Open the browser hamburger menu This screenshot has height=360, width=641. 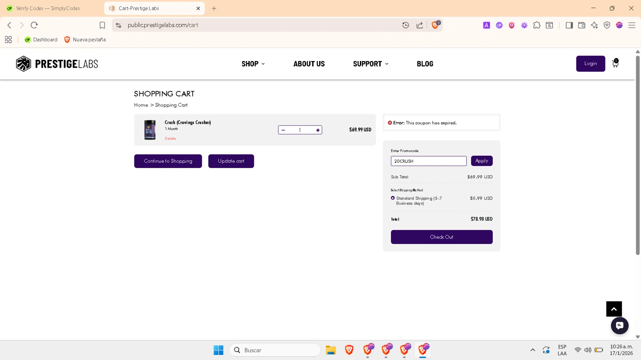632,25
